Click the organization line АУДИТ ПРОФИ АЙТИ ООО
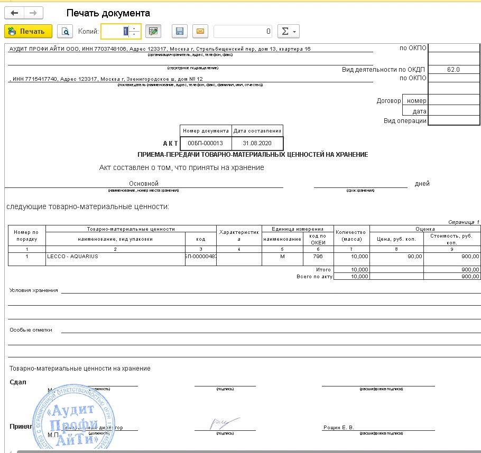The height and width of the screenshot is (453, 481). pyautogui.click(x=160, y=49)
